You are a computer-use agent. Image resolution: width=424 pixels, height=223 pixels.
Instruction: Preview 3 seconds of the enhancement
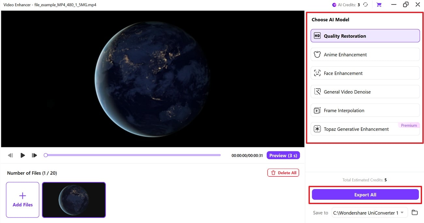click(x=283, y=155)
